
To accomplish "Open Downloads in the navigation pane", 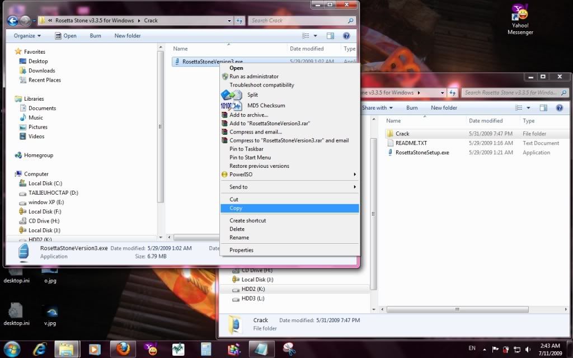I will pyautogui.click(x=41, y=70).
